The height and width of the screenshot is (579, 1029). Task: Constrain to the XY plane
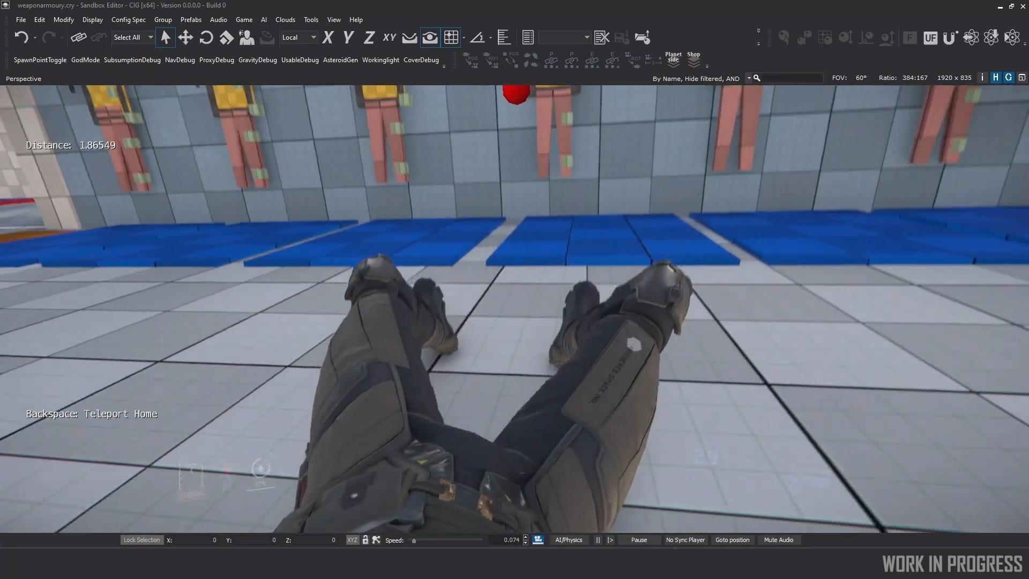(389, 38)
